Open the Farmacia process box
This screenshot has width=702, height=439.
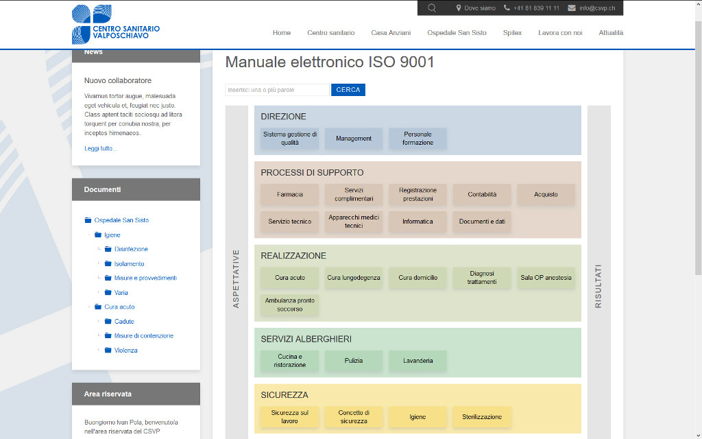pos(290,195)
